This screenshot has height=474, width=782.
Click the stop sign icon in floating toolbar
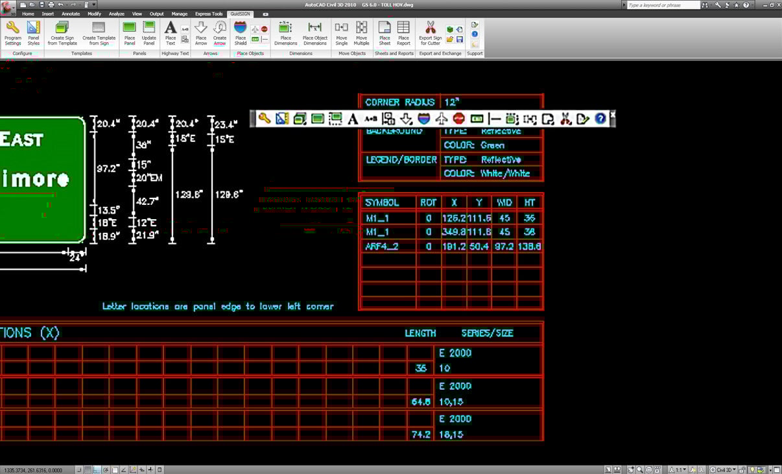tap(459, 119)
